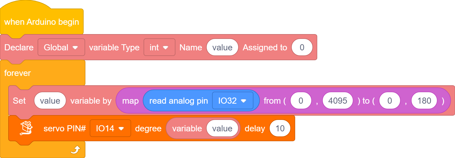This screenshot has width=455, height=158.
Task: Click the servo block's 3D box icon
Action: (26, 128)
